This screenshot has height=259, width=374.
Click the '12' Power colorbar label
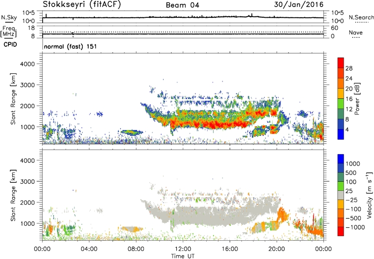pos(349,109)
